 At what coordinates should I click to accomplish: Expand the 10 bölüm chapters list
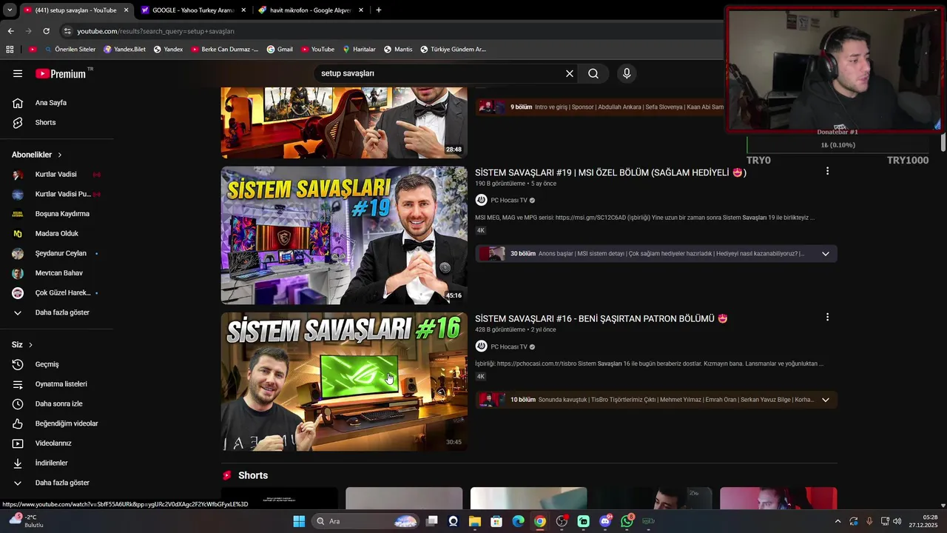tap(826, 400)
